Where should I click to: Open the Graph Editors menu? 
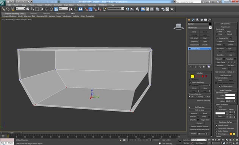coord(69,5)
